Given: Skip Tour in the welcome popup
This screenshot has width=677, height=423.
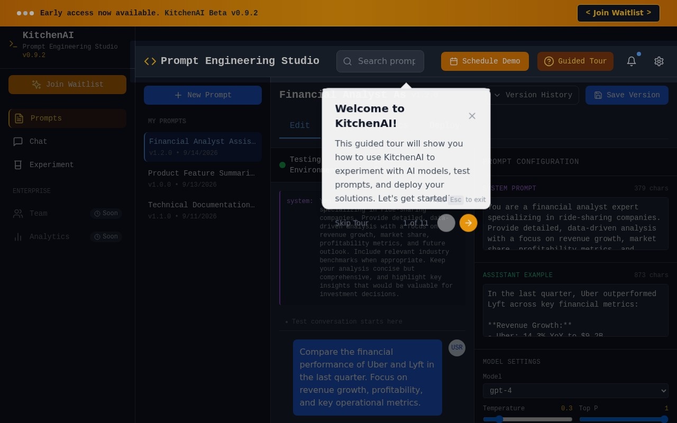Looking at the screenshot, I should tap(352, 223).
